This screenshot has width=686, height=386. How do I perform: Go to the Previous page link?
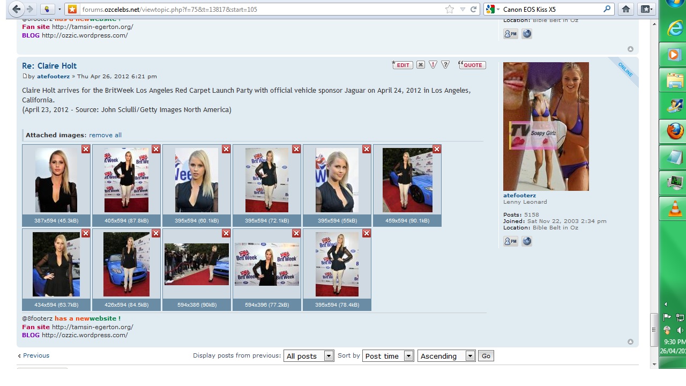tap(35, 355)
